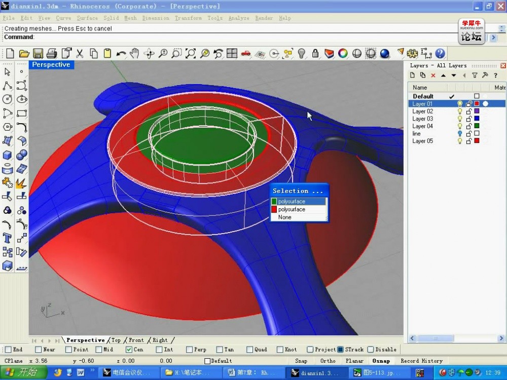Check the Disable osnap checkbox

point(371,349)
